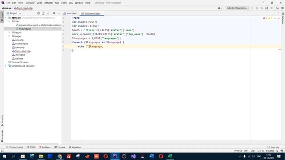The width and height of the screenshot is (285, 160).
Task: Change 4 spaces indent setting
Action: click(x=270, y=151)
